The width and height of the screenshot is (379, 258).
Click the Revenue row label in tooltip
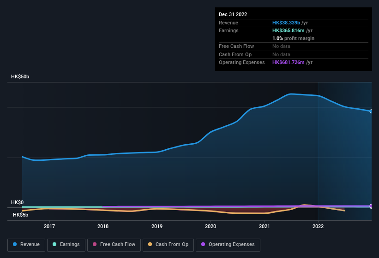(x=229, y=23)
